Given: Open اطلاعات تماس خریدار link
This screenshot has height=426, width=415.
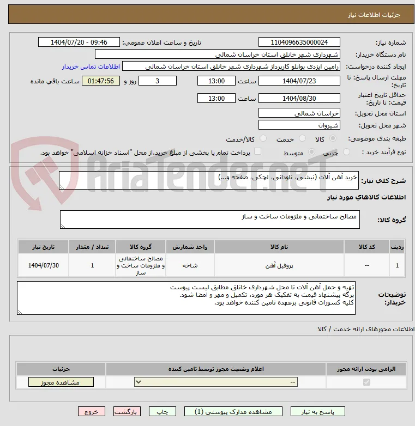Looking at the screenshot, I should (91, 66).
